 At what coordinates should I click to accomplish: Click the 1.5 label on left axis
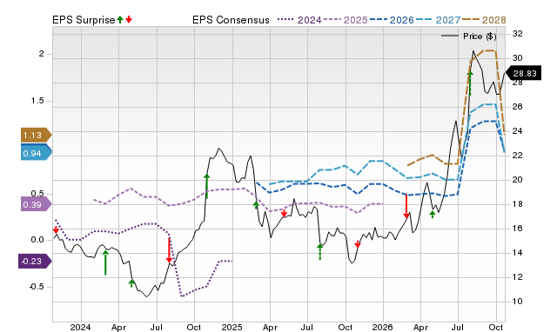[37, 101]
